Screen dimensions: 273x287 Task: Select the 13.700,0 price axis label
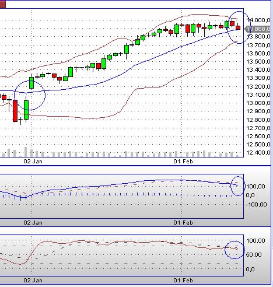[x=258, y=45]
